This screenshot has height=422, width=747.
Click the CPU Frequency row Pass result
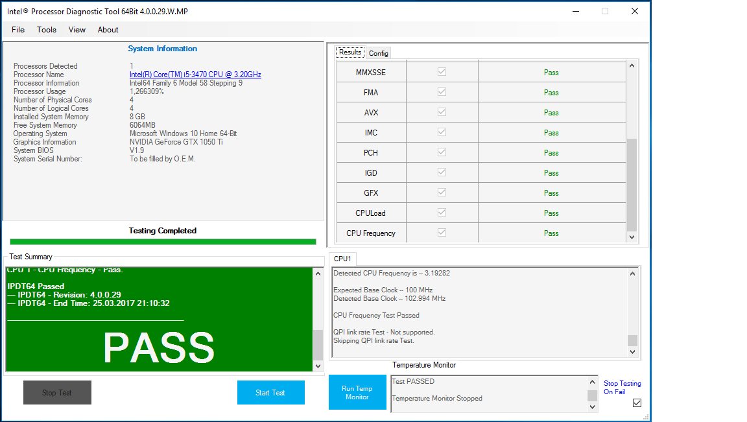click(x=551, y=233)
